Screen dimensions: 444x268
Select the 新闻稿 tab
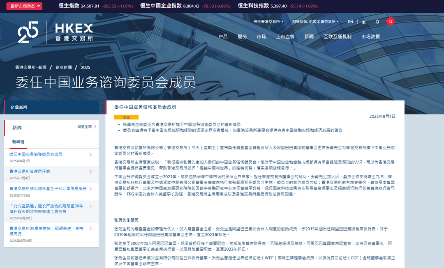click(18, 142)
